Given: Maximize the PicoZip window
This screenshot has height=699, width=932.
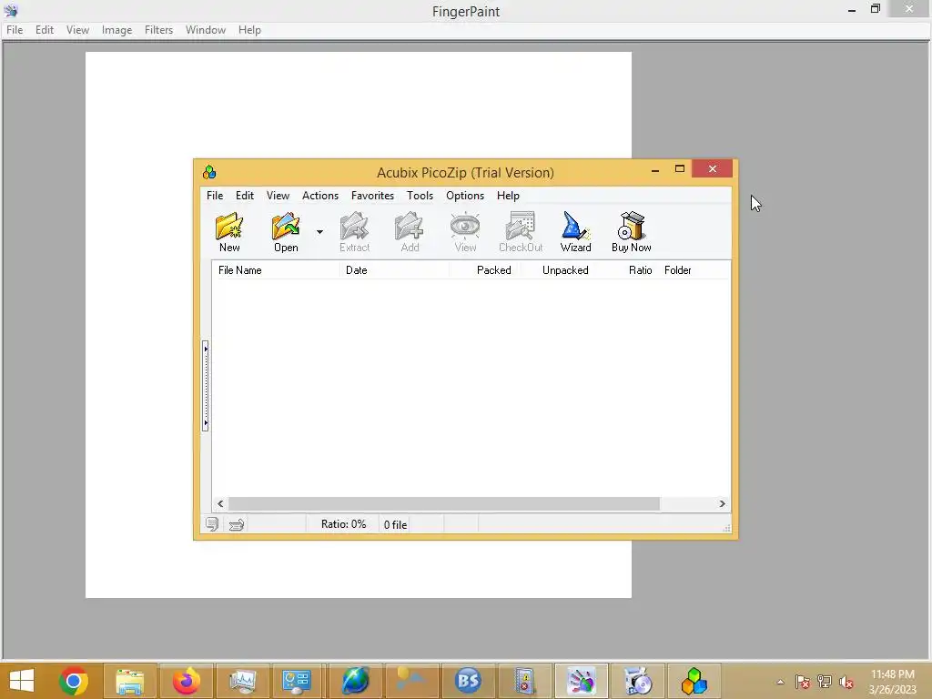Looking at the screenshot, I should tap(679, 169).
